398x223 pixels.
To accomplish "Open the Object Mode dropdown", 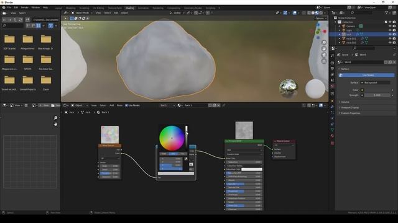I will pos(81,13).
